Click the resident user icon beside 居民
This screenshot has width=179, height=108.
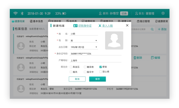click(x=100, y=14)
